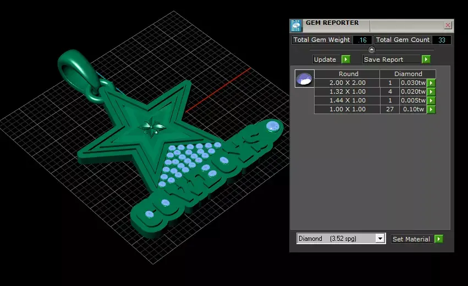Click green arrow for 1.44 X 1.00 row
468x286 pixels.
(x=431, y=100)
